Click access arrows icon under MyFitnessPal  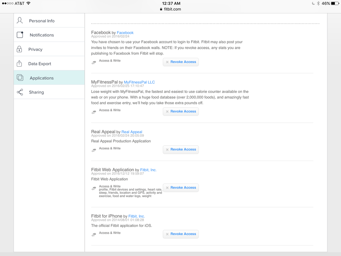pos(94,112)
